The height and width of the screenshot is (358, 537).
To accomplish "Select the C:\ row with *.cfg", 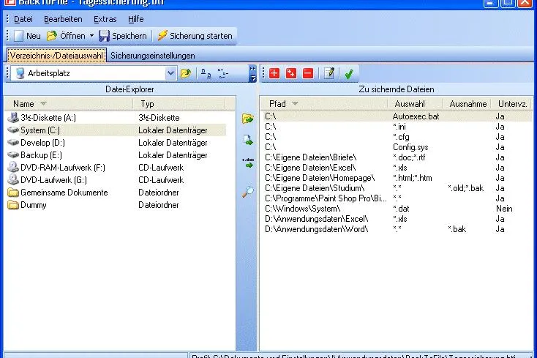I will (397, 137).
